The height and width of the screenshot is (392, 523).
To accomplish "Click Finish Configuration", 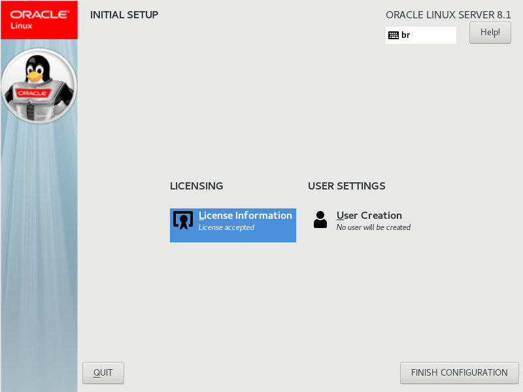I will click(460, 372).
